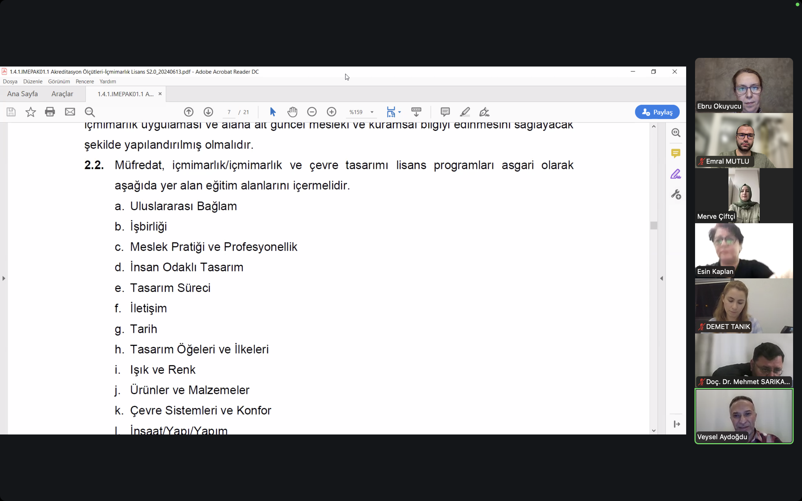Add a comment with the sticky note icon
Image resolution: width=802 pixels, height=501 pixels.
coord(445,112)
